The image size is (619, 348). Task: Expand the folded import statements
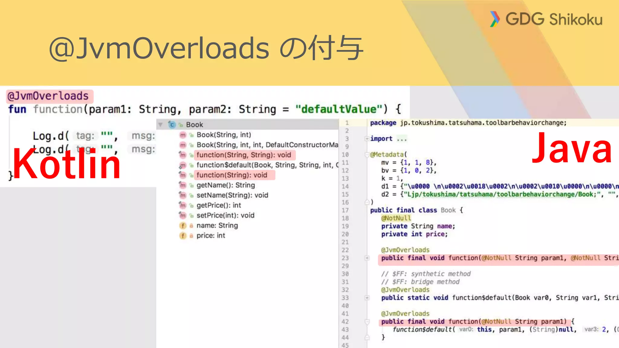tap(367, 139)
